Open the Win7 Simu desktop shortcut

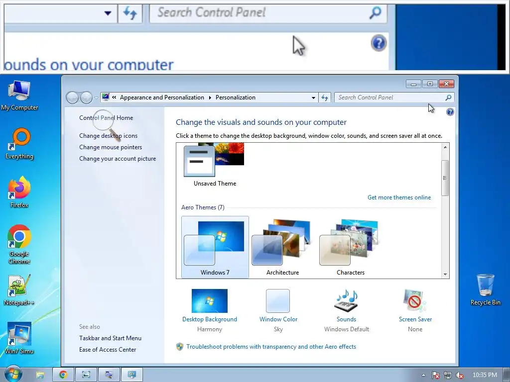click(19, 338)
